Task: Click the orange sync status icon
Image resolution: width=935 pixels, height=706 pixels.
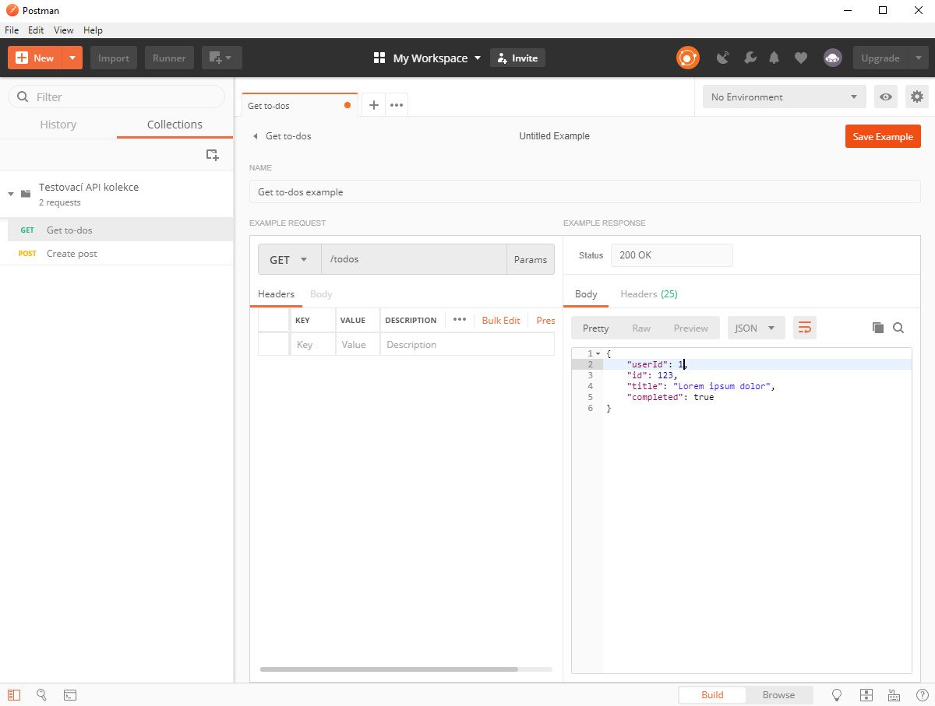Action: tap(687, 58)
